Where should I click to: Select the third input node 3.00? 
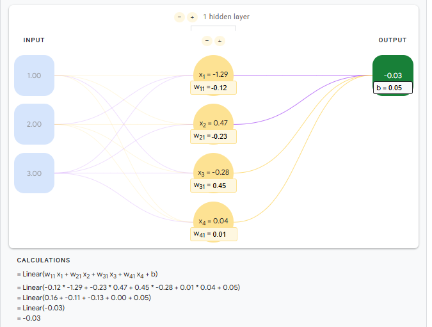tap(34, 173)
